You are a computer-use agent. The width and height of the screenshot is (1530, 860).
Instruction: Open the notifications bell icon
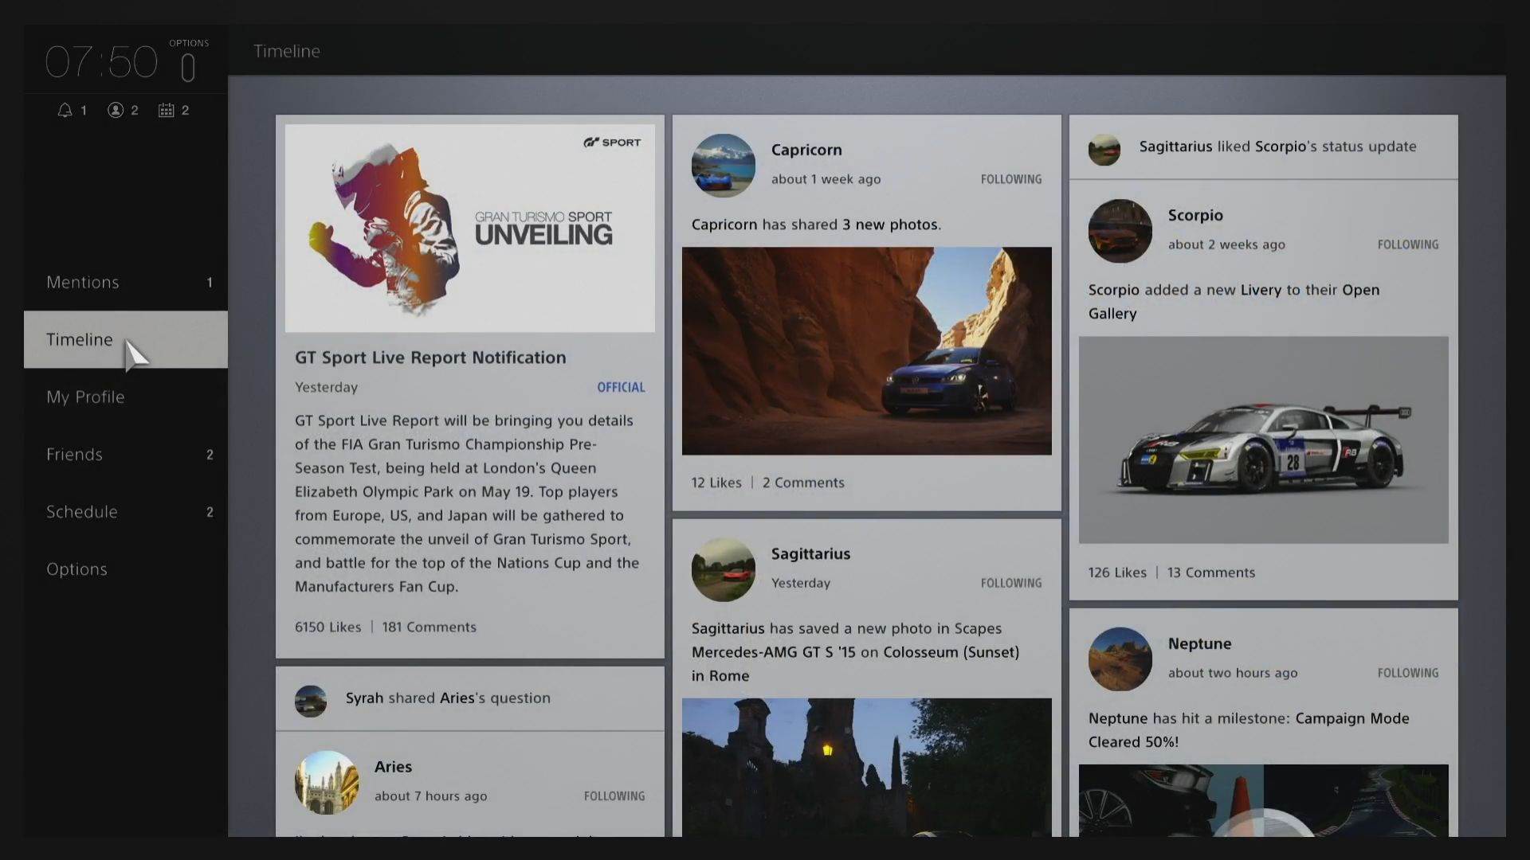click(65, 110)
